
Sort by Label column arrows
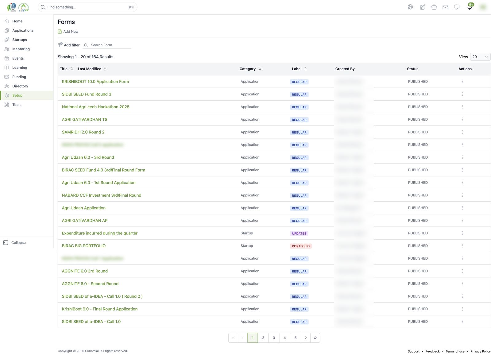coord(305,69)
